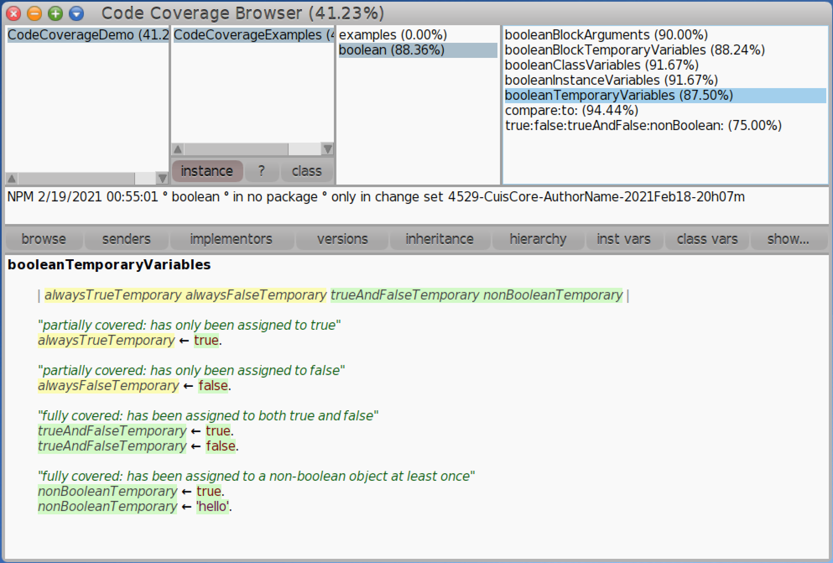This screenshot has height=563, width=833.
Task: Switch to instance side methods
Action: pos(207,171)
